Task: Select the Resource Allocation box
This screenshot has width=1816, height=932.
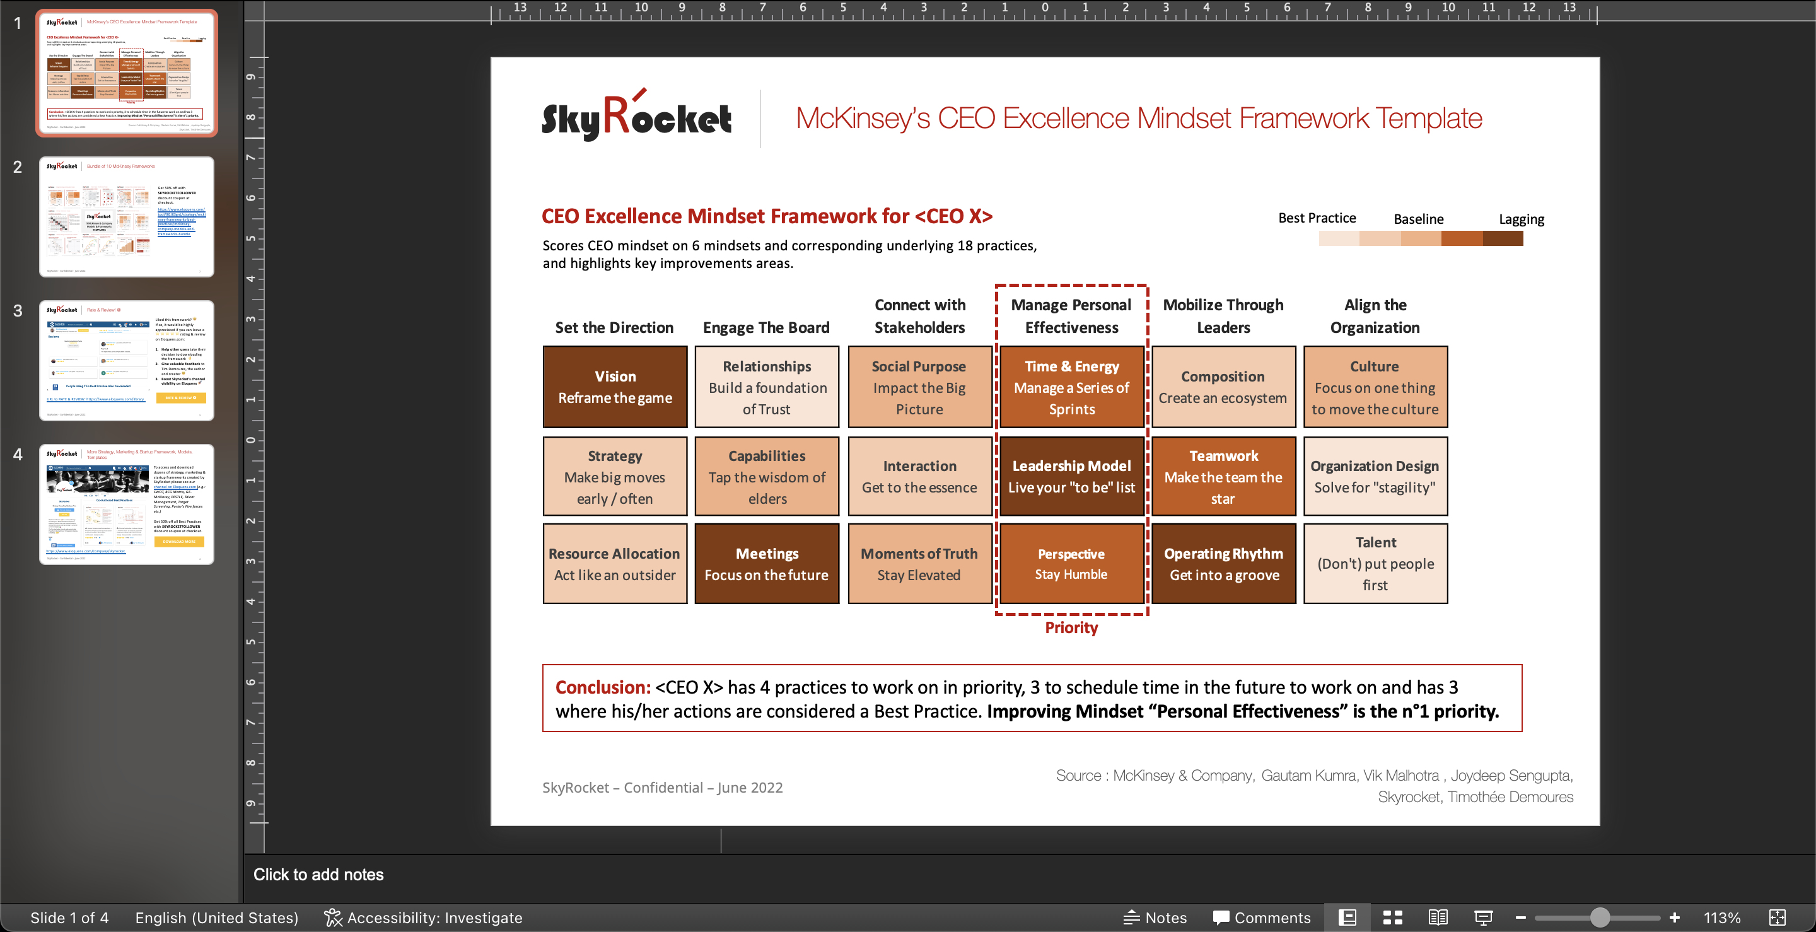Action: tap(615, 563)
